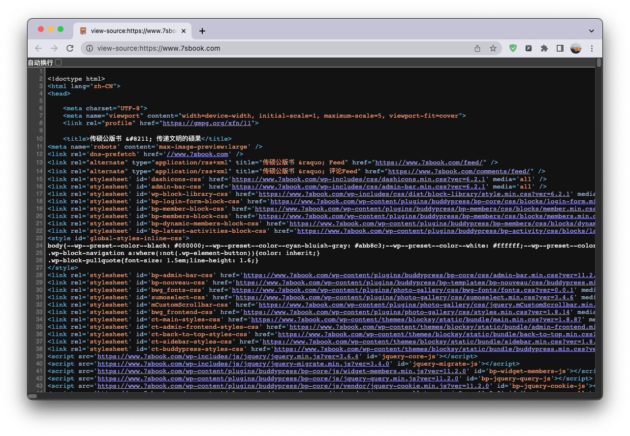Image resolution: width=630 pixels, height=436 pixels.
Task: Click the meta viewport content line
Action: pos(264,116)
